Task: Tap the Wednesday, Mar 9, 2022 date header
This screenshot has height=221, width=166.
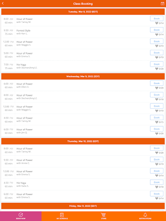Action: [83, 76]
